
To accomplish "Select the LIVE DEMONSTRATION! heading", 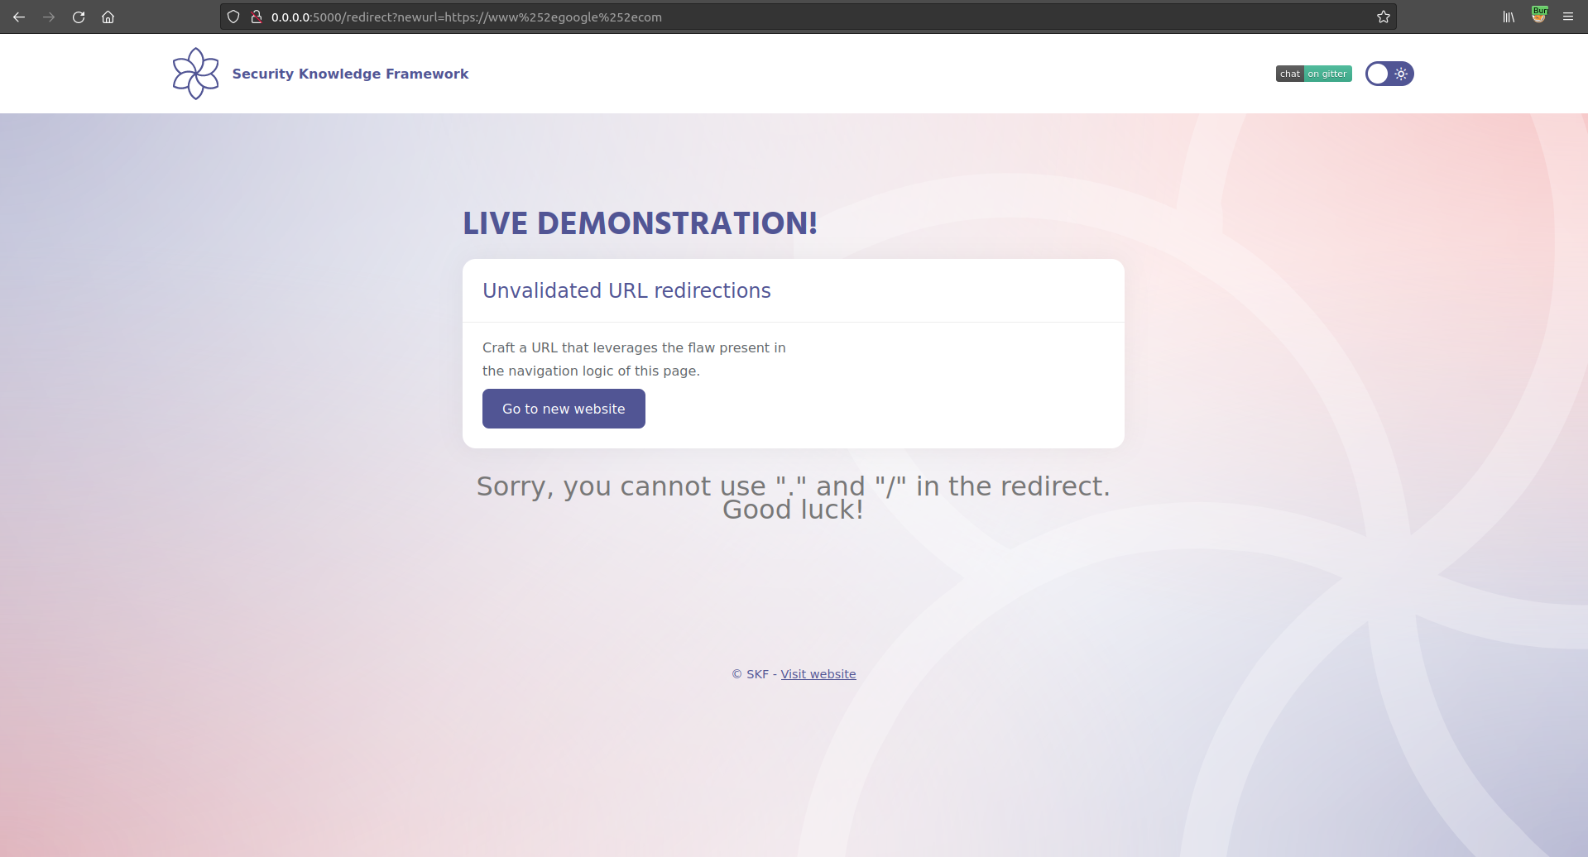I will (640, 223).
